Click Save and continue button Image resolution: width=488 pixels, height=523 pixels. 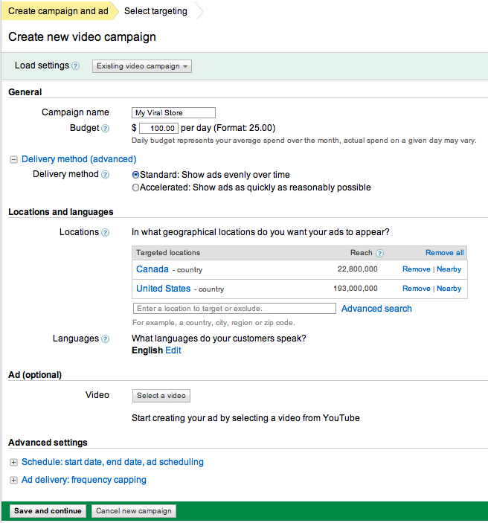[x=48, y=511]
